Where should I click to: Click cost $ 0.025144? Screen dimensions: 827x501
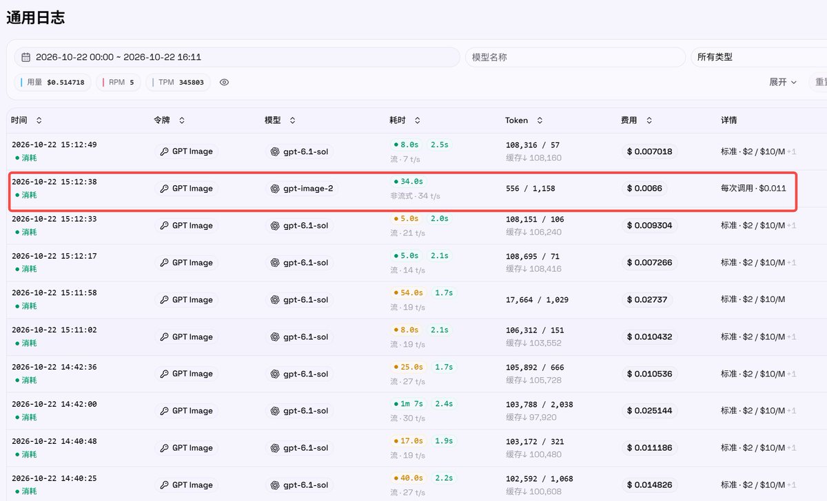(x=649, y=411)
